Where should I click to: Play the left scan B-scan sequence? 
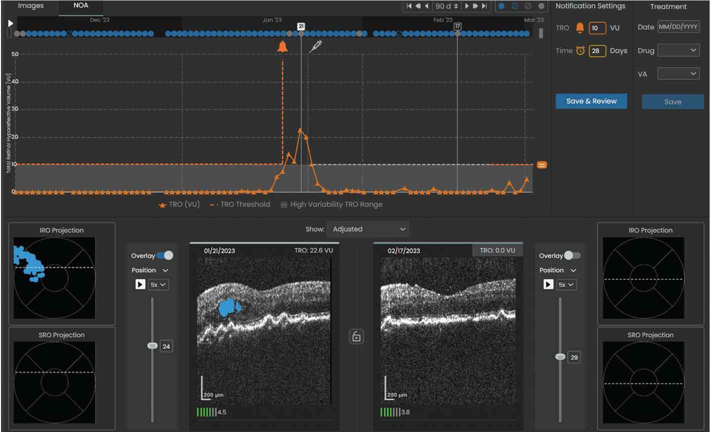140,284
